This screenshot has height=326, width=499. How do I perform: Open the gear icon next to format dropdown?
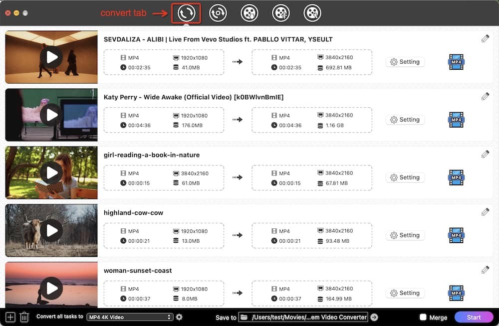179,317
